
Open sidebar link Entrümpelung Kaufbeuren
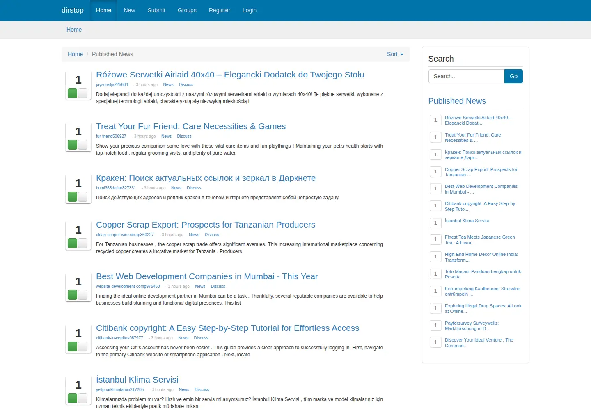[x=483, y=292]
